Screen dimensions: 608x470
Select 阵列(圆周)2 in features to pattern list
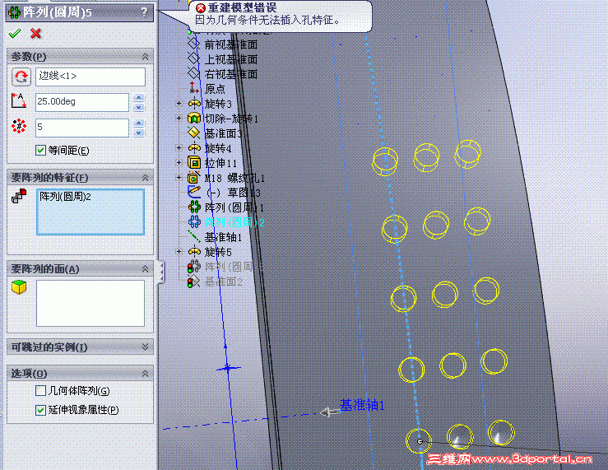pyautogui.click(x=65, y=197)
